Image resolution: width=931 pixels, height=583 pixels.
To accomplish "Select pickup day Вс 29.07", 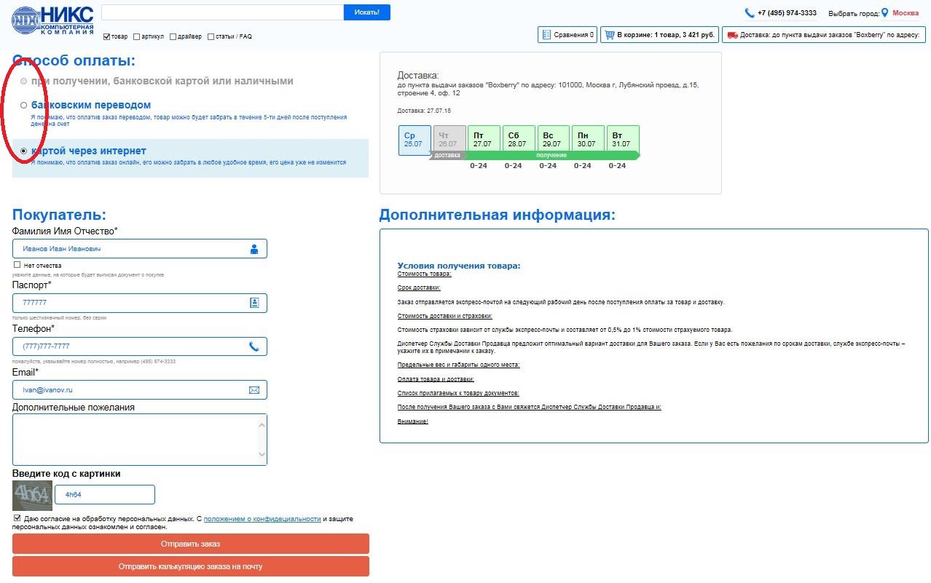I will click(554, 139).
